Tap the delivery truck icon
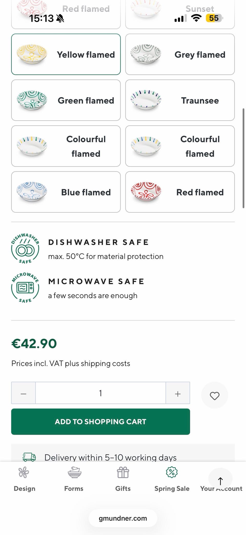246x535 pixels. pyautogui.click(x=29, y=457)
